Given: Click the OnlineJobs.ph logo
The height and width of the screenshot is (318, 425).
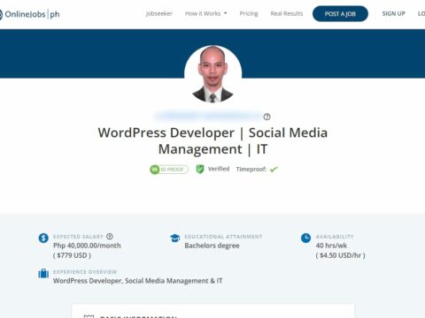Looking at the screenshot, I should [29, 14].
